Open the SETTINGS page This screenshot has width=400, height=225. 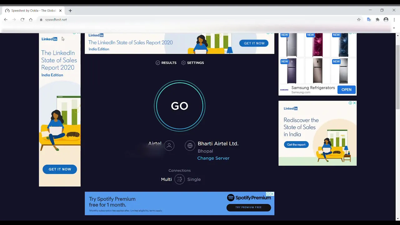coord(192,63)
